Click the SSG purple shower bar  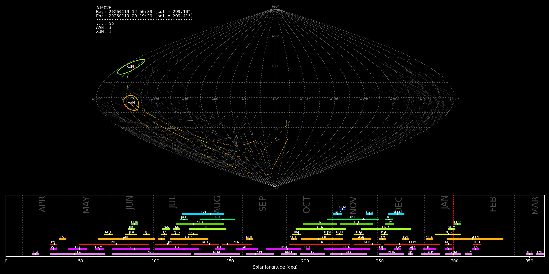pyautogui.click(x=131, y=249)
